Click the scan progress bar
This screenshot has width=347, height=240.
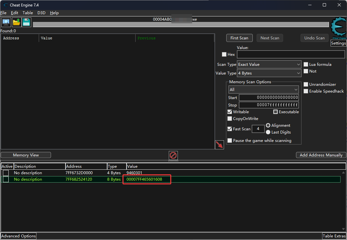181,24
